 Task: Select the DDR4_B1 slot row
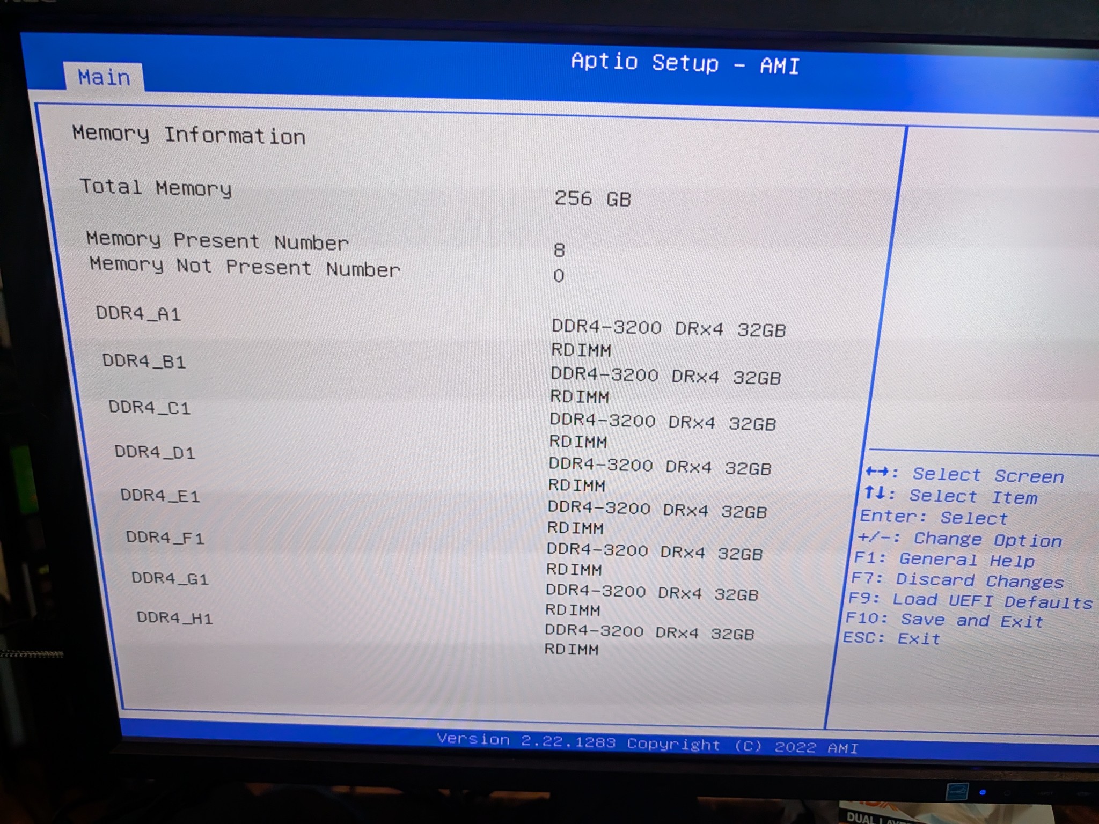tap(144, 361)
